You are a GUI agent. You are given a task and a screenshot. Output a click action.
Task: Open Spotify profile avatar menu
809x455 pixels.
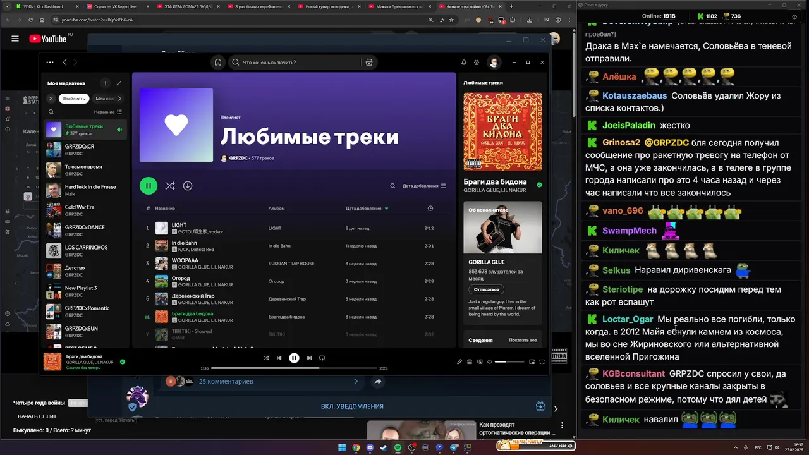[494, 63]
